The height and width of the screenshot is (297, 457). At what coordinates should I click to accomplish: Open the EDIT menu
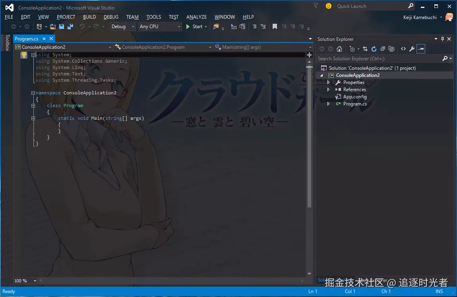(25, 17)
